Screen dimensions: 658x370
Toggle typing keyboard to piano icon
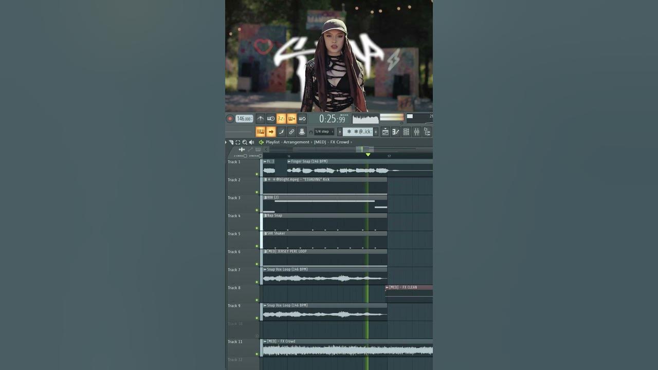tap(261, 132)
